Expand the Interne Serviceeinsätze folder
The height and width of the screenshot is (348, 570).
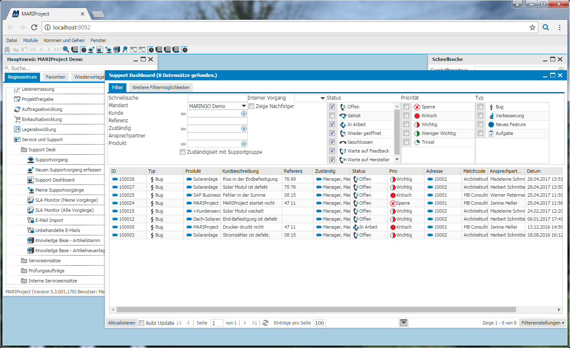(x=24, y=281)
